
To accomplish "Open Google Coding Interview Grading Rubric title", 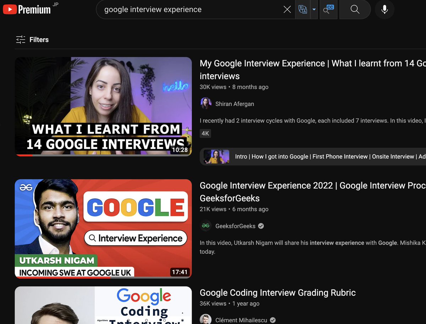I will (x=278, y=293).
